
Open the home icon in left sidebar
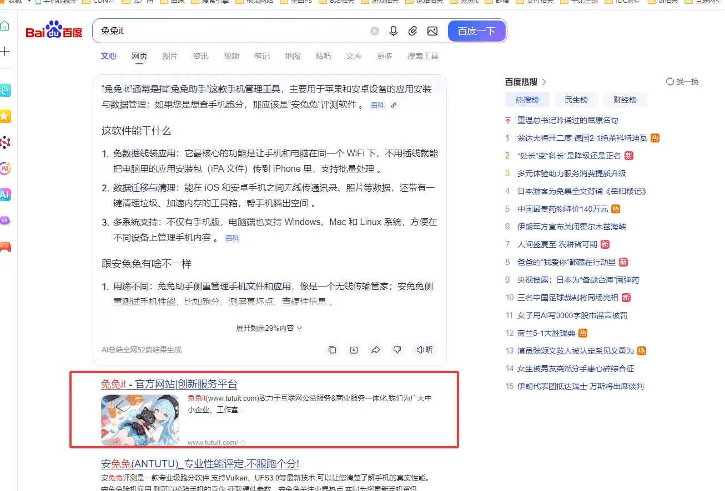pos(4,25)
